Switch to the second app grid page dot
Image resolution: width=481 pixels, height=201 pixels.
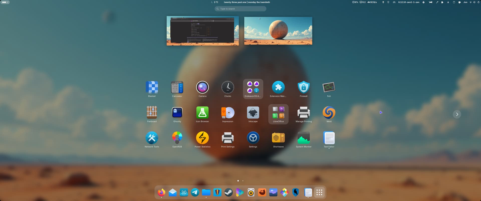[243, 180]
